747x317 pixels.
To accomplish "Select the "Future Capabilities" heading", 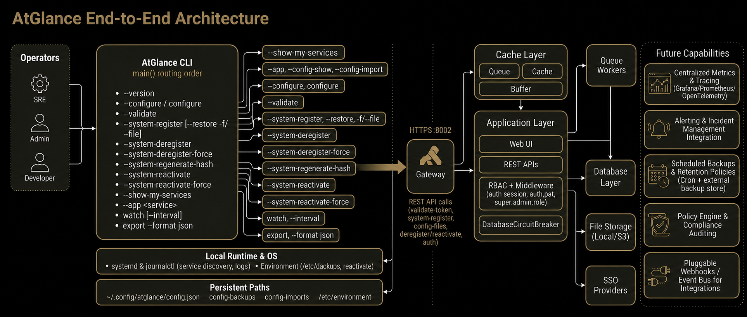I will point(692,53).
